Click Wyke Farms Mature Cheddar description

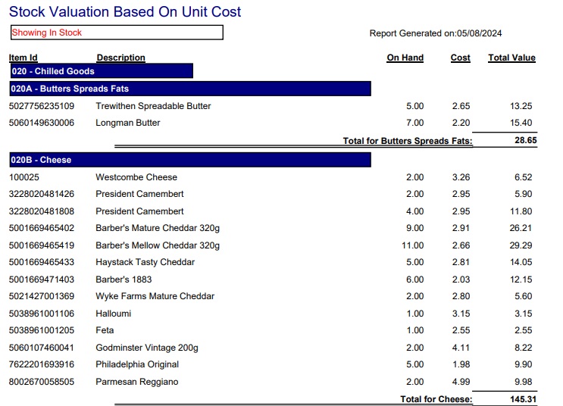(x=155, y=296)
